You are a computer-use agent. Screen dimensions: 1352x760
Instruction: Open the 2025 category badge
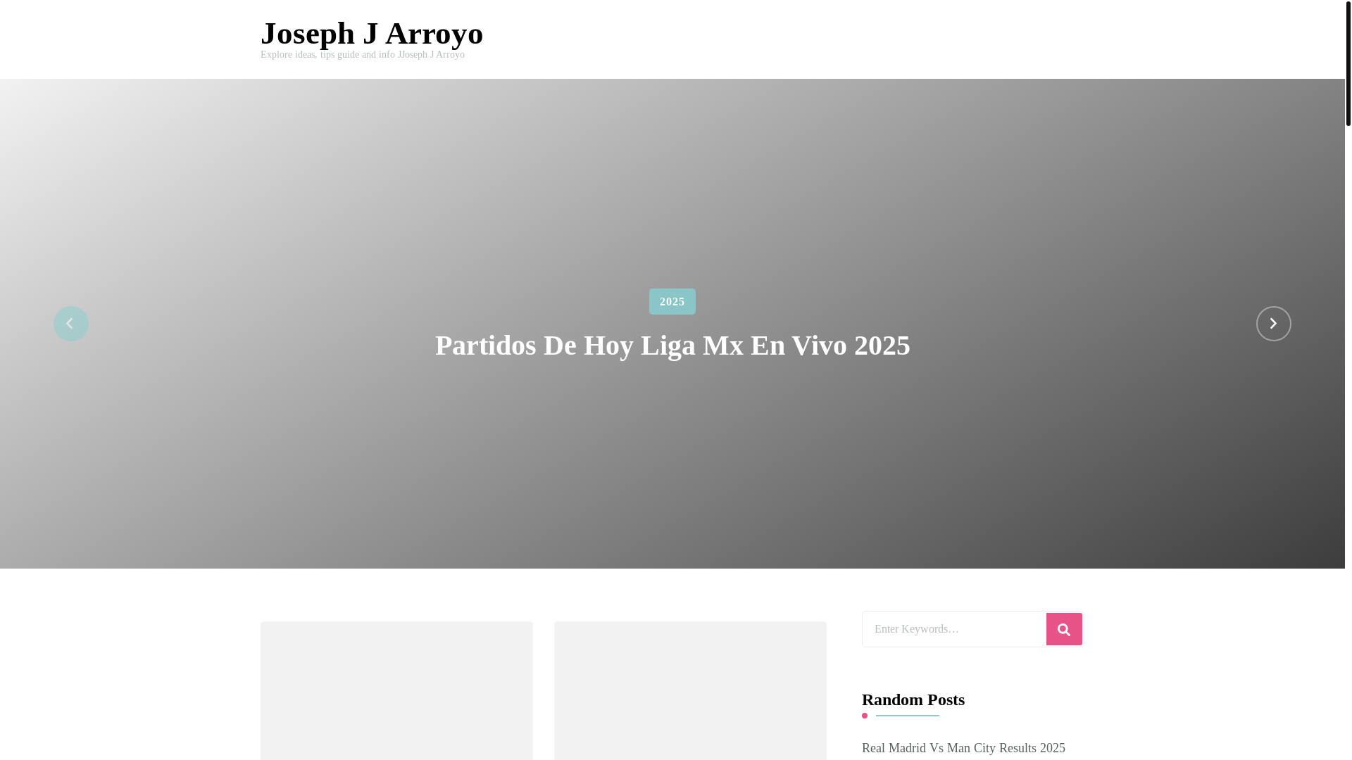(672, 301)
